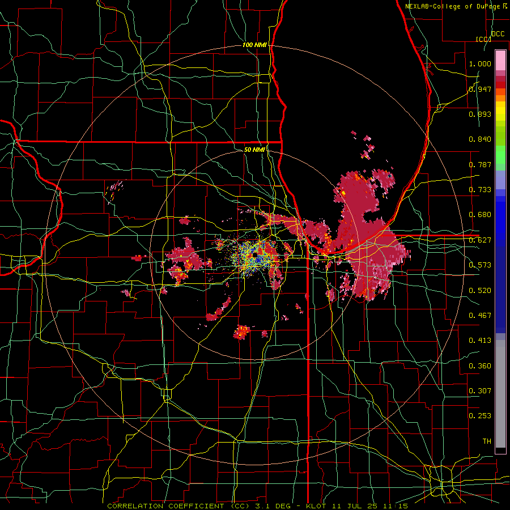Select the 0.360 value on the color scale
The image size is (510, 510).
(480, 366)
